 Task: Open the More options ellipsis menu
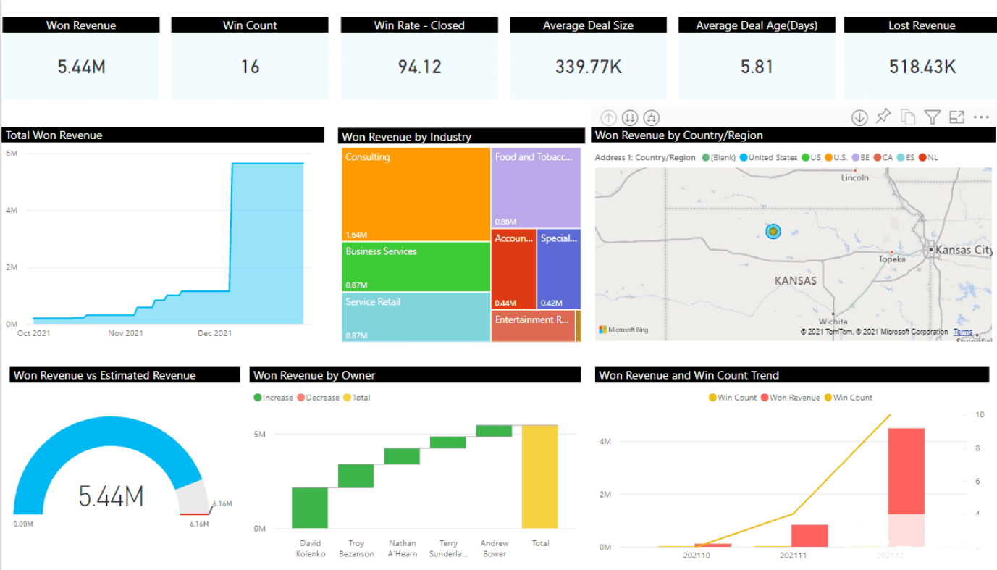coord(981,117)
